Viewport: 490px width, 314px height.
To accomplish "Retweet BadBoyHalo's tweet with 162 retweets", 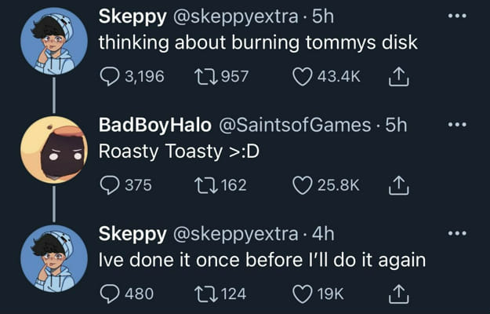I will [x=205, y=184].
